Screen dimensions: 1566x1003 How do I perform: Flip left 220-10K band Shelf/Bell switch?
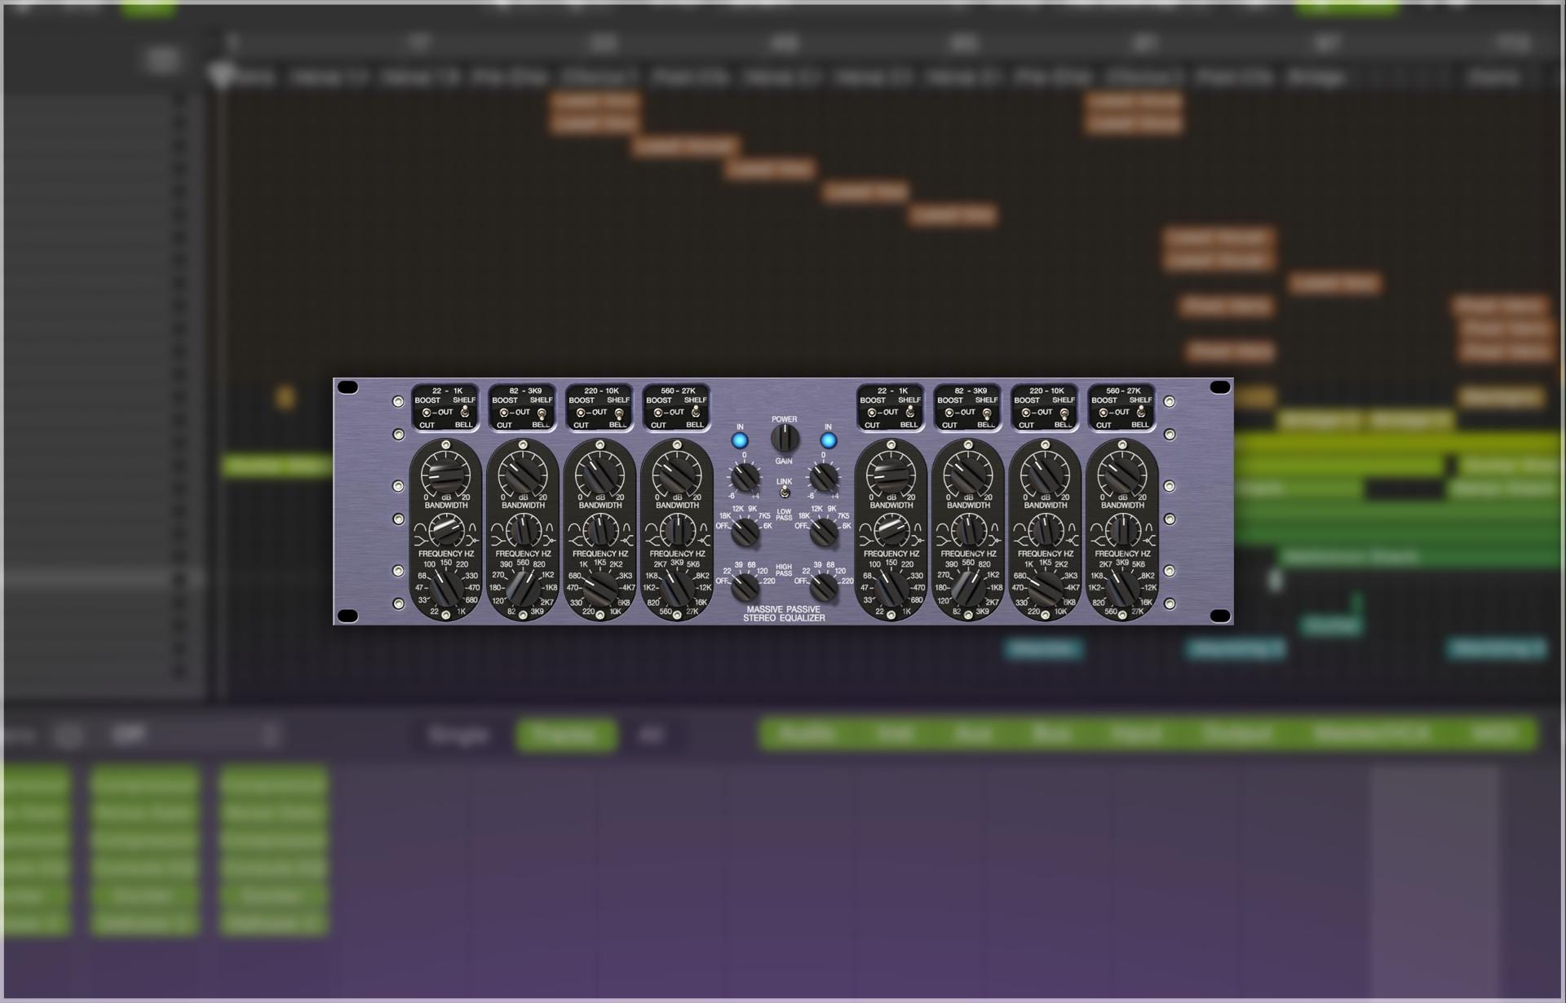coord(619,413)
